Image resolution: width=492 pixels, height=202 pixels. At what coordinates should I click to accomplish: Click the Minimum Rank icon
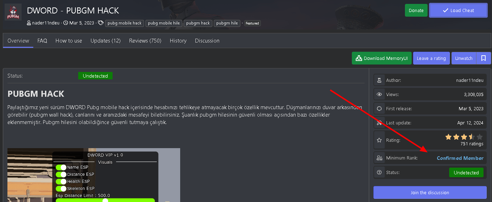[379, 158]
